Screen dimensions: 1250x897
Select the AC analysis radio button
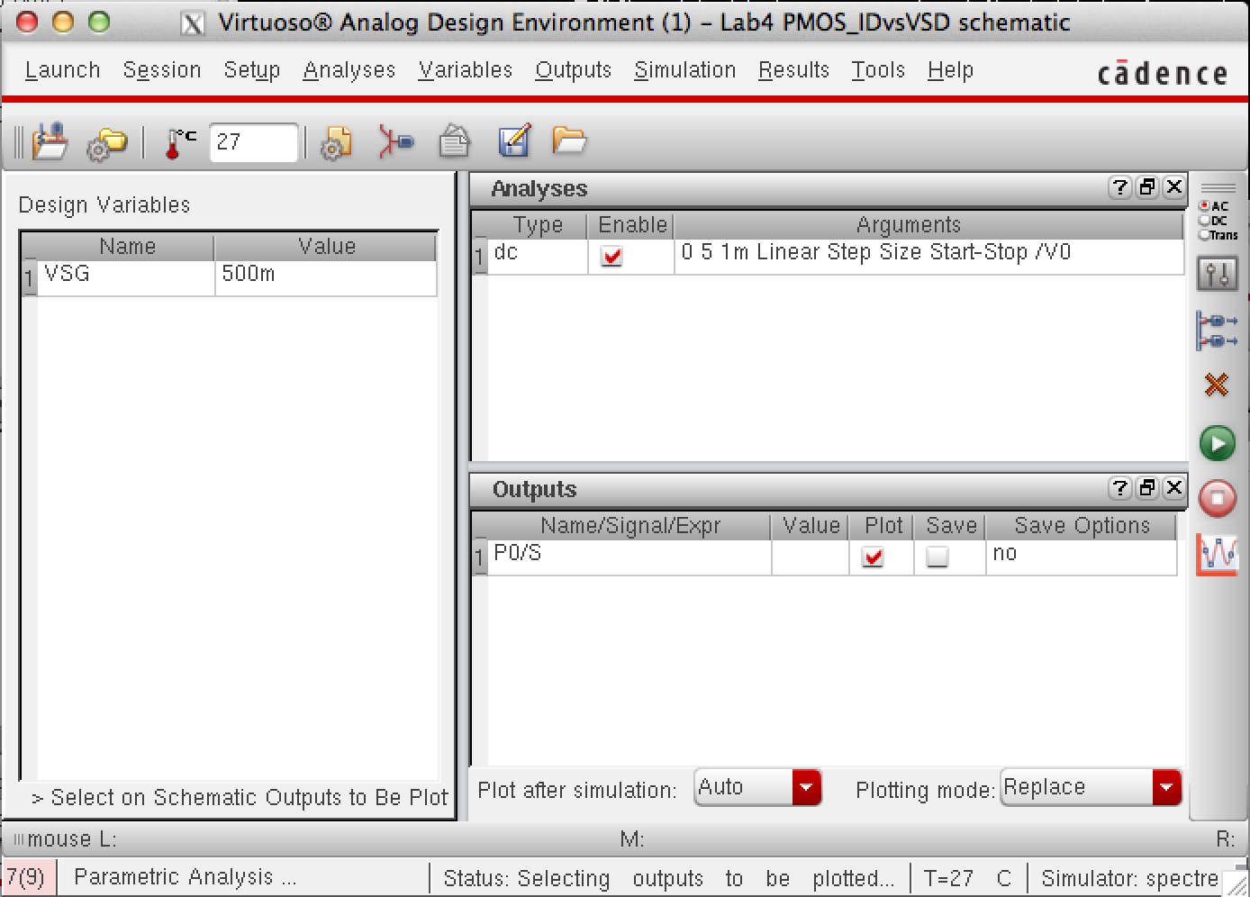(x=1204, y=206)
